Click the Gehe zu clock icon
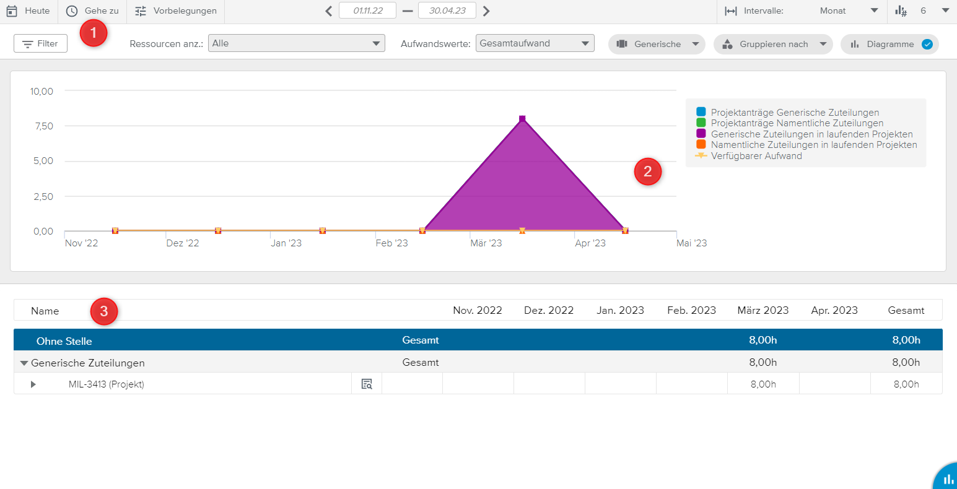 (x=72, y=11)
